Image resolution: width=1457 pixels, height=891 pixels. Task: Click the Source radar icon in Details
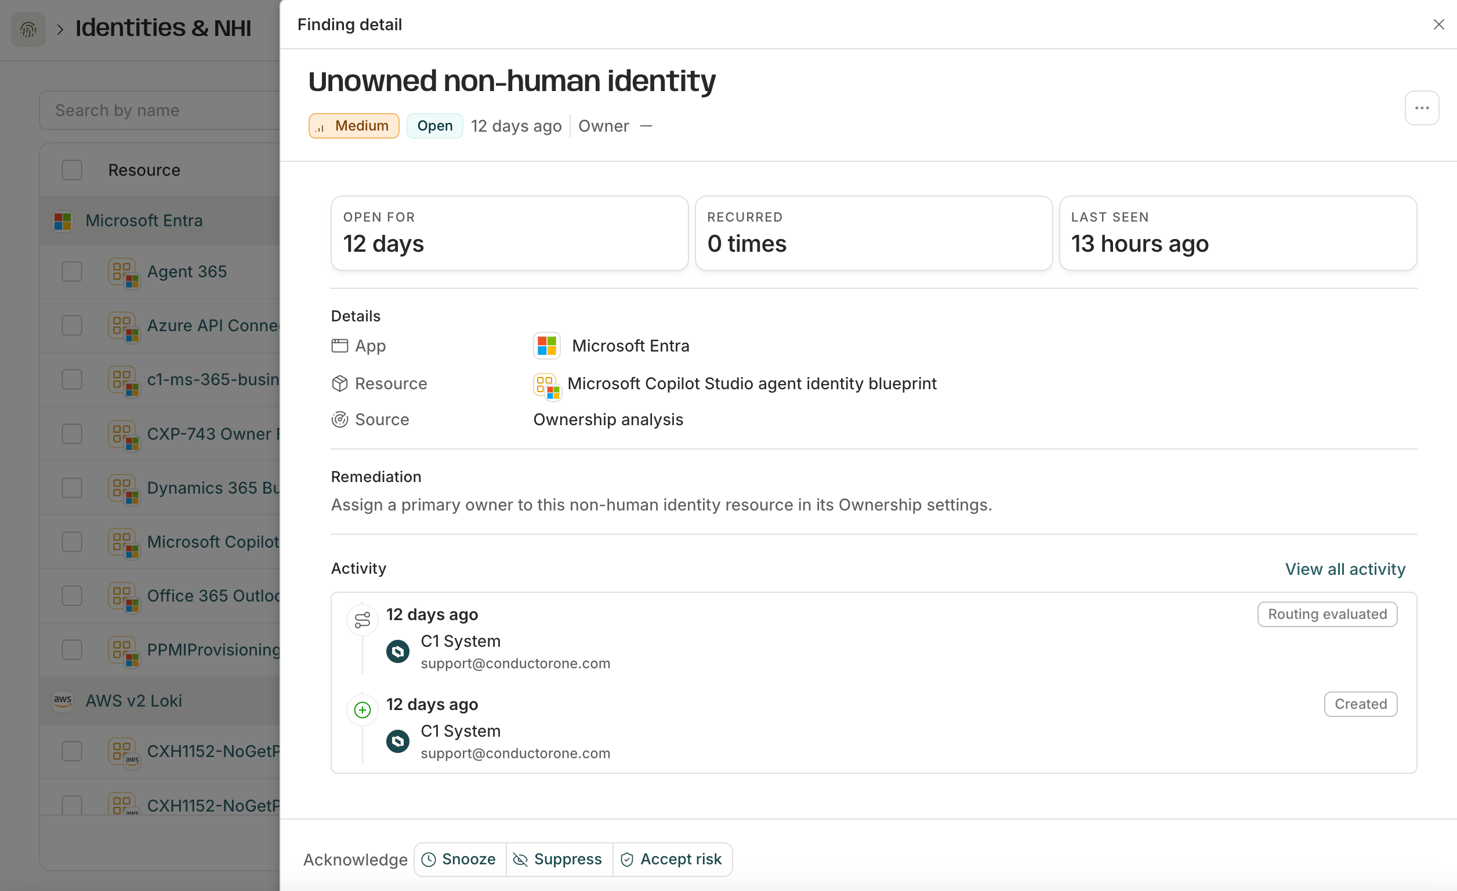[339, 420]
